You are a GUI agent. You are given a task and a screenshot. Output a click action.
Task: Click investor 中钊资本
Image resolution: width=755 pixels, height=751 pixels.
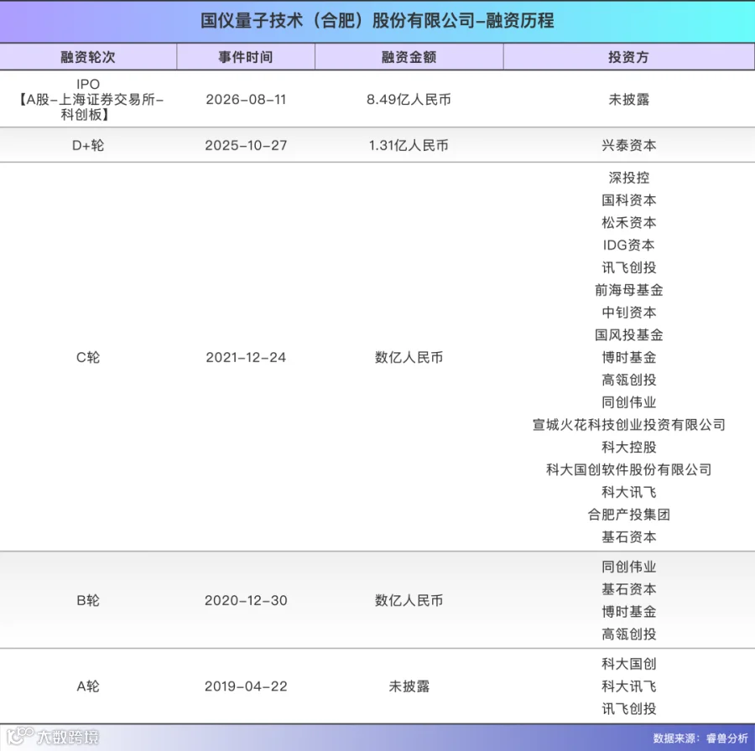[x=629, y=313]
